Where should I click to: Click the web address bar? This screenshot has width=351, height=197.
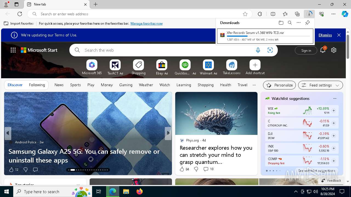point(140,14)
